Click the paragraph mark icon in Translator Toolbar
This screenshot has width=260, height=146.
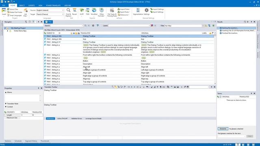[160, 87]
